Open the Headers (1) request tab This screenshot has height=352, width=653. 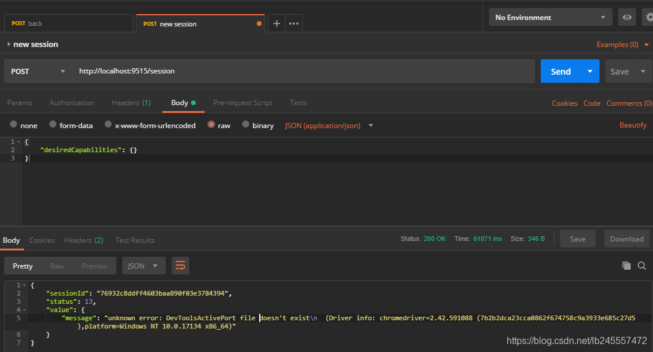[x=131, y=102]
